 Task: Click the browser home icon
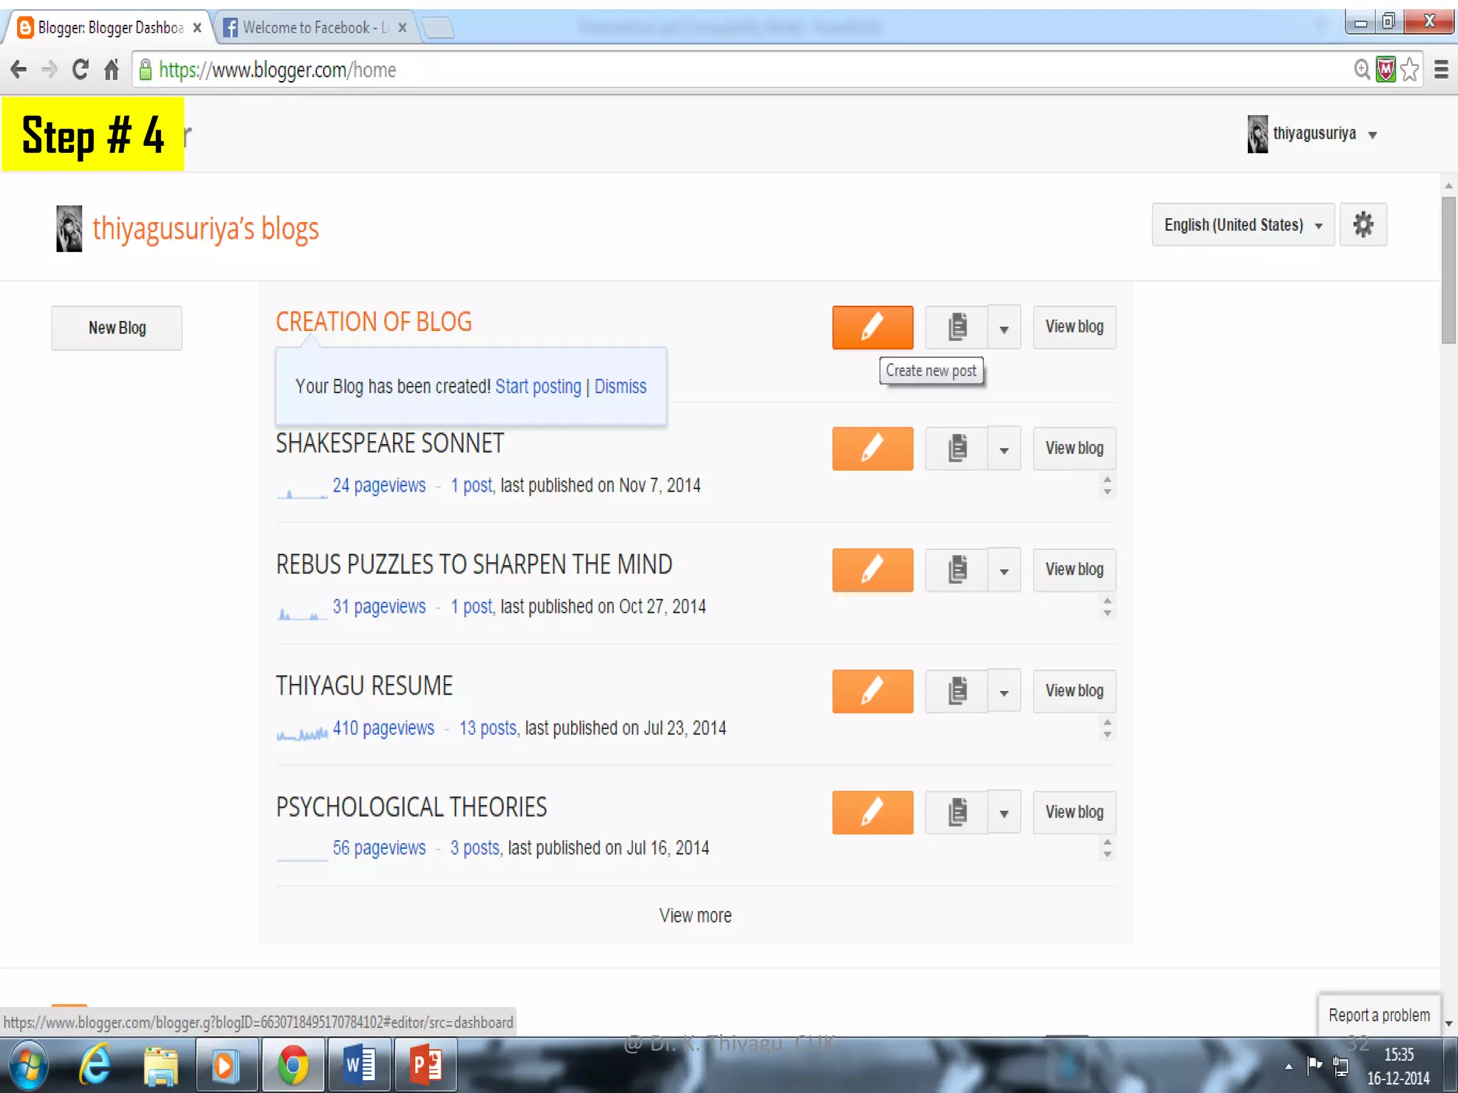tap(112, 70)
